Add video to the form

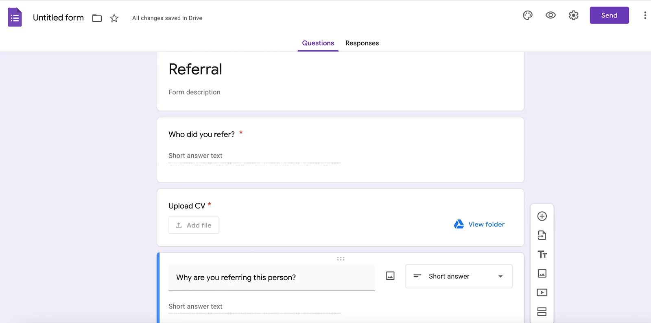542,293
